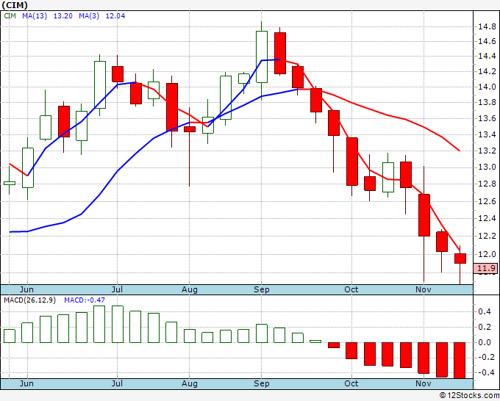500x401 pixels.
Task: Click Jul on the MACD panel time axis
Action: coord(117,383)
